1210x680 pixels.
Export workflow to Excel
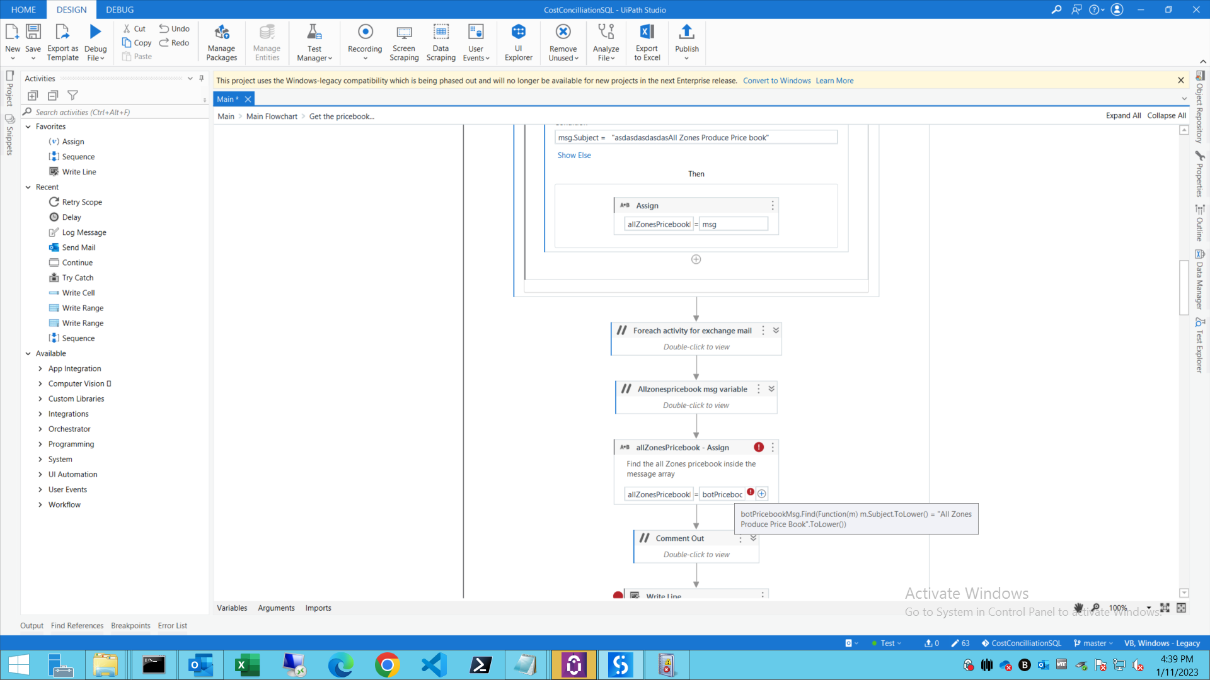click(647, 42)
